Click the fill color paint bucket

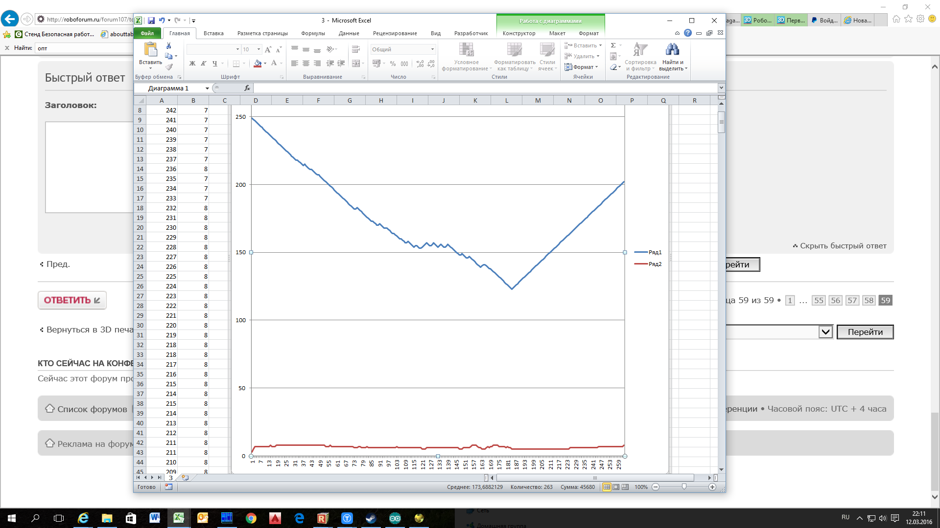pos(258,64)
